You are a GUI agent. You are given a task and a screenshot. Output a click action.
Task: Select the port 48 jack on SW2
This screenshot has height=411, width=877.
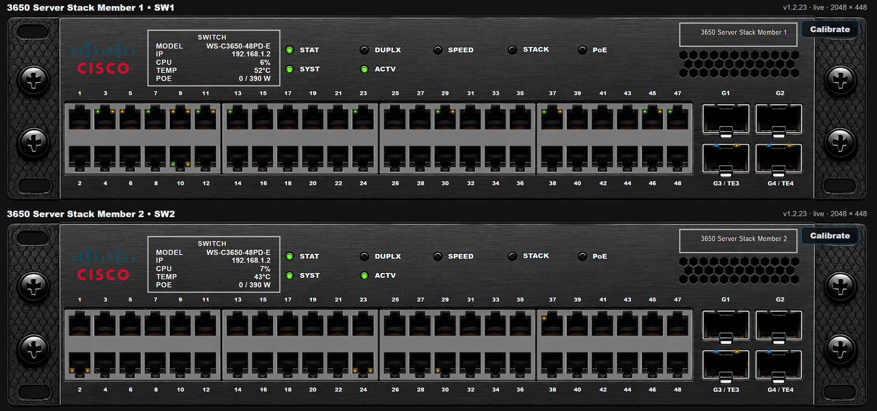coord(677,364)
